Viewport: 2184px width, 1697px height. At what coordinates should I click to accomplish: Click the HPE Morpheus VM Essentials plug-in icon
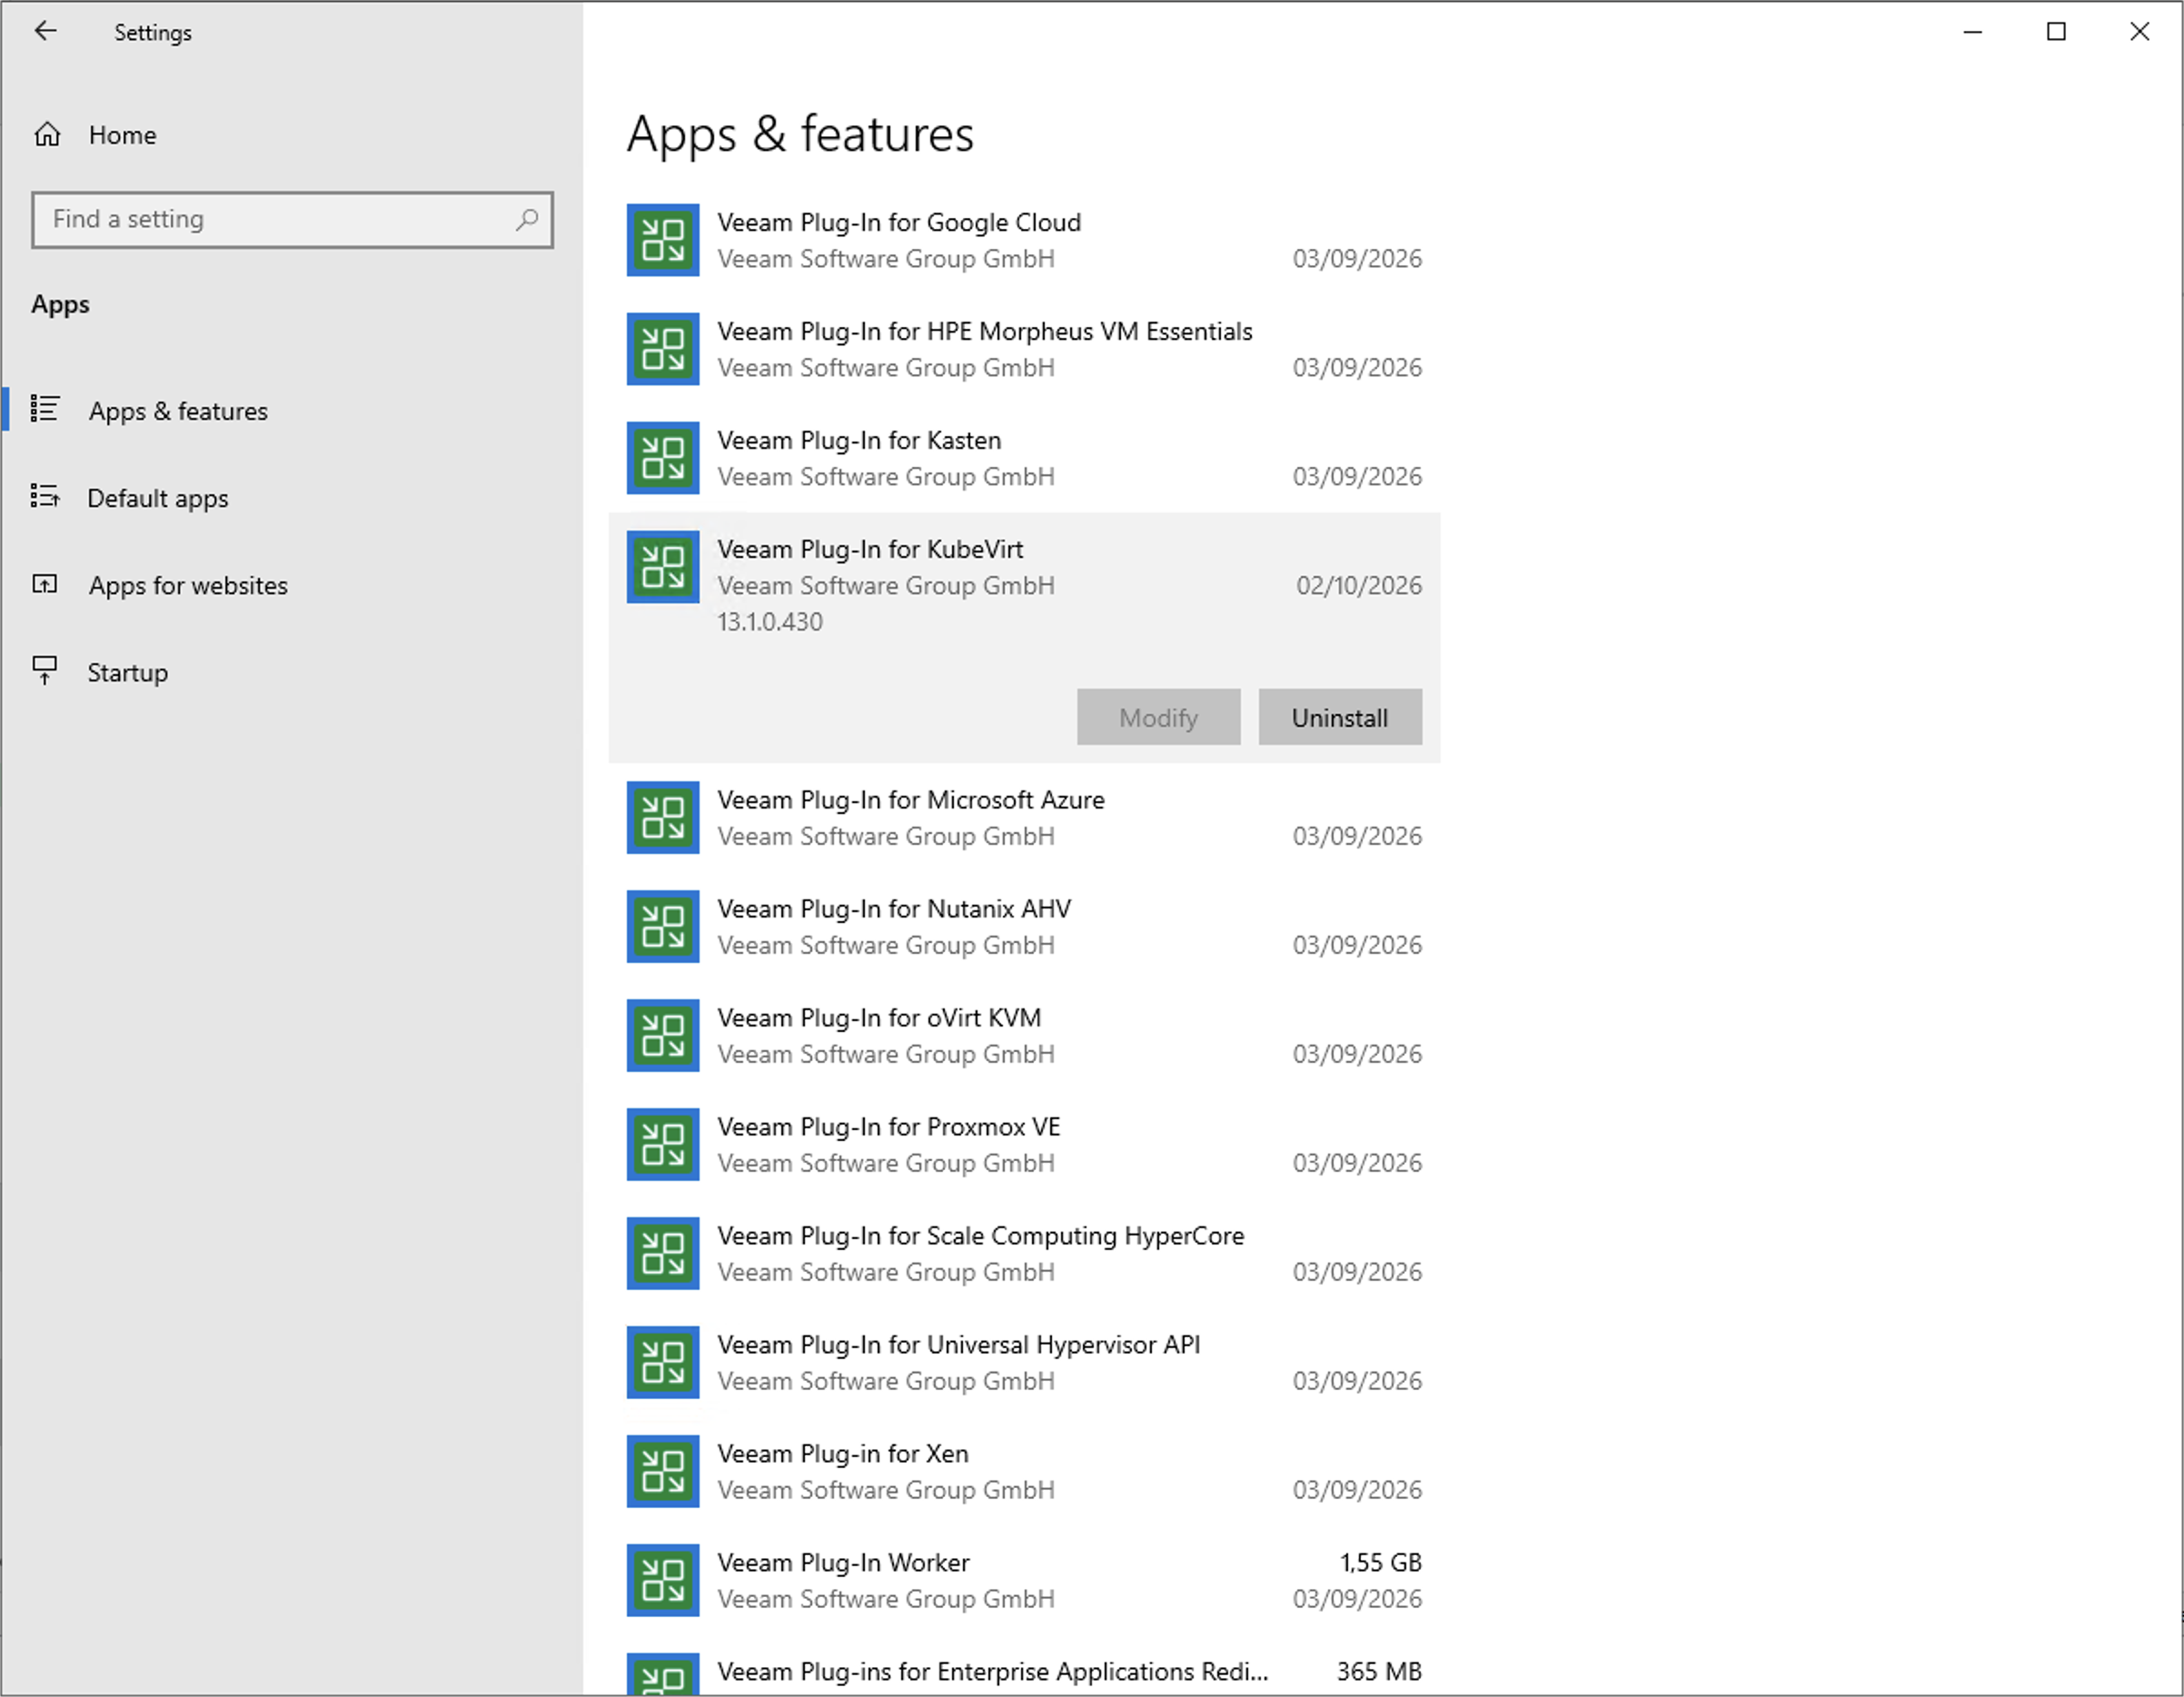tap(663, 349)
